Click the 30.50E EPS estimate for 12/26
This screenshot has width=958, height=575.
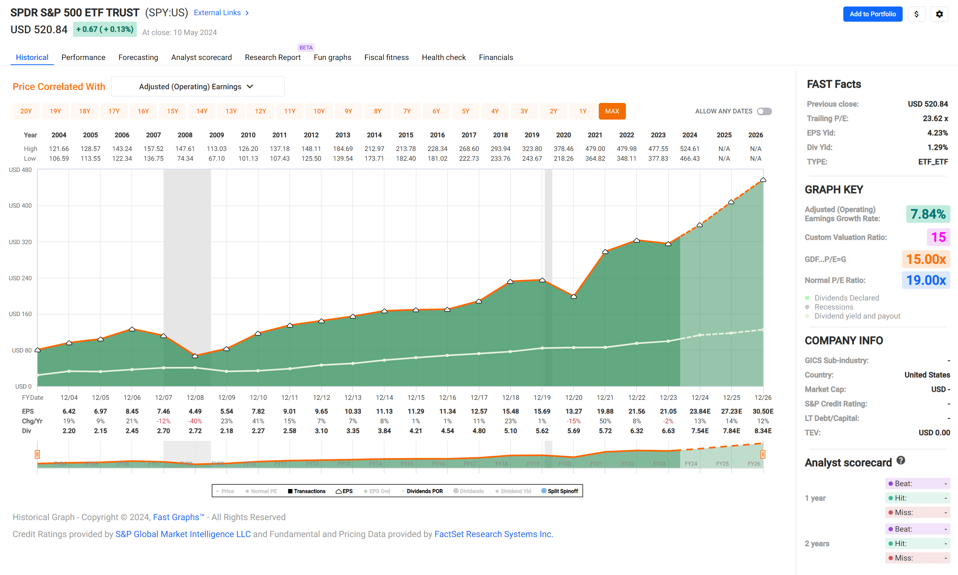[763, 411]
